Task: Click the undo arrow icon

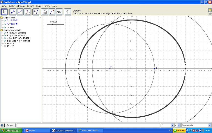Action: pos(210,10)
